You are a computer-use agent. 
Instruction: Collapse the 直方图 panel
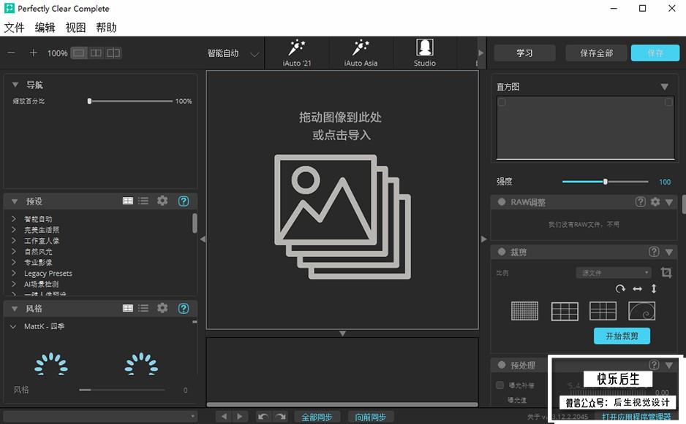665,87
